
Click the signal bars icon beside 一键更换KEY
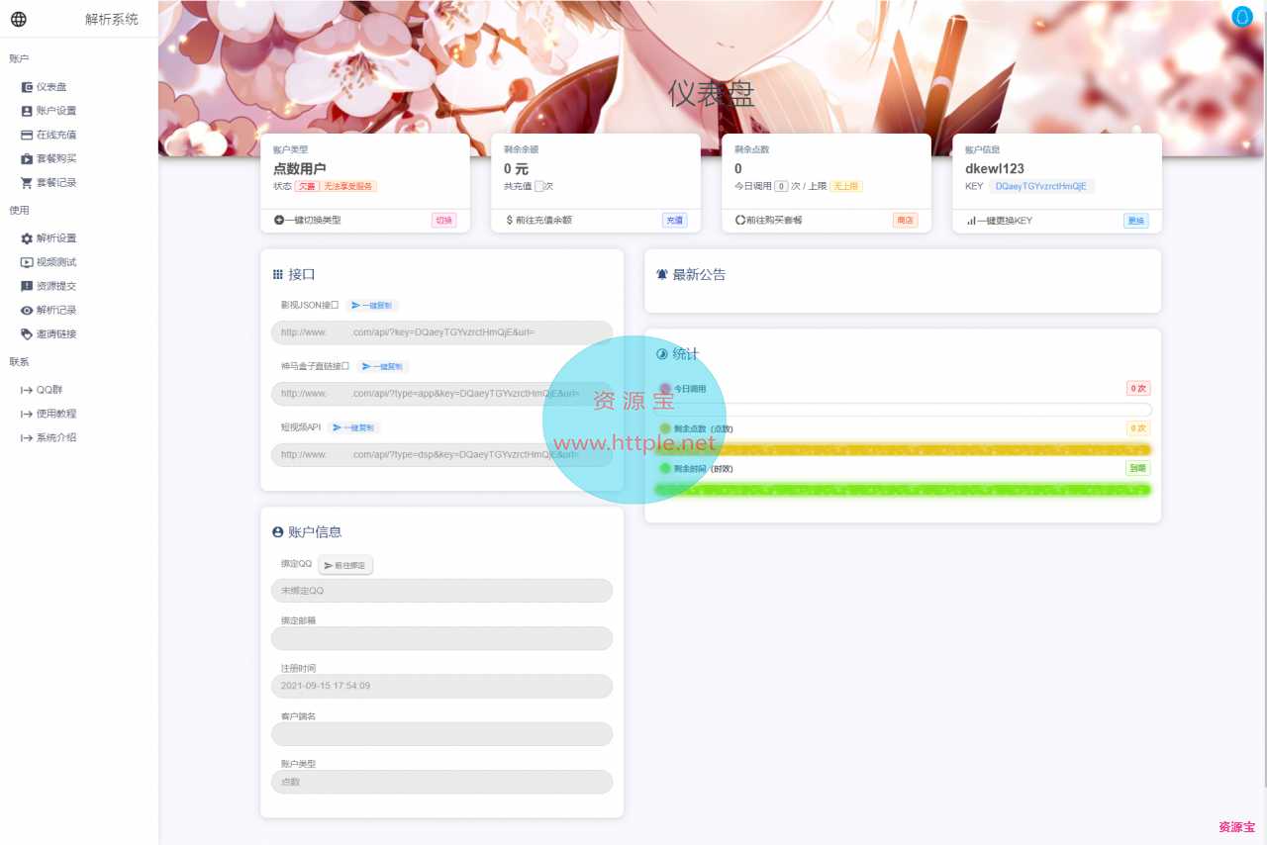pyautogui.click(x=971, y=220)
